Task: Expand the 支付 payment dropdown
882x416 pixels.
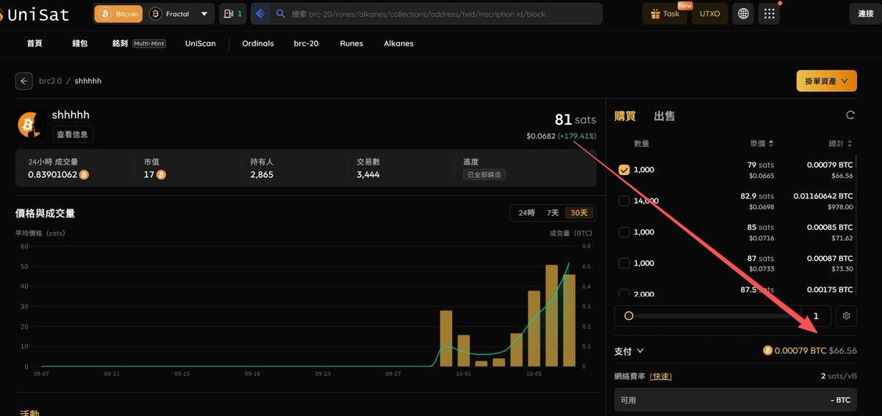Action: 628,351
